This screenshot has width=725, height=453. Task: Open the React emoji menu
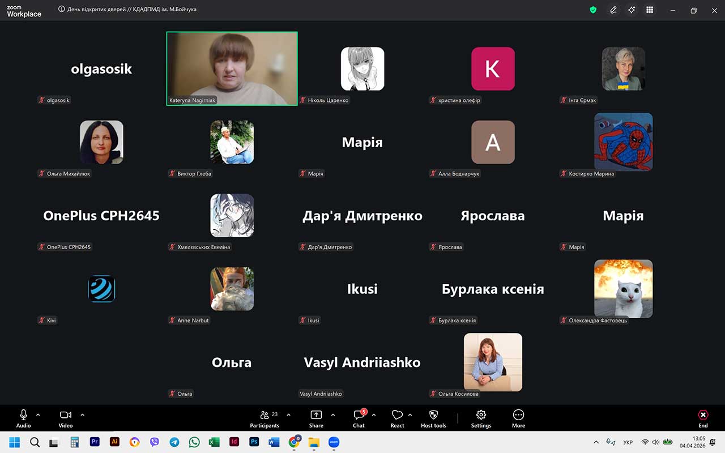click(397, 418)
